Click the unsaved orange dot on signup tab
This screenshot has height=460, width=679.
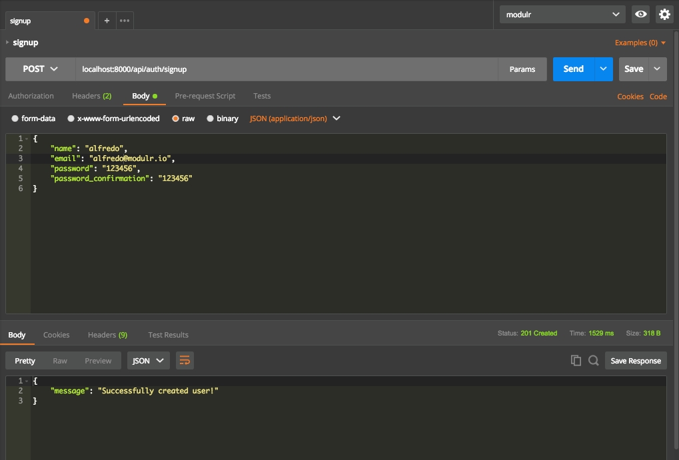87,21
